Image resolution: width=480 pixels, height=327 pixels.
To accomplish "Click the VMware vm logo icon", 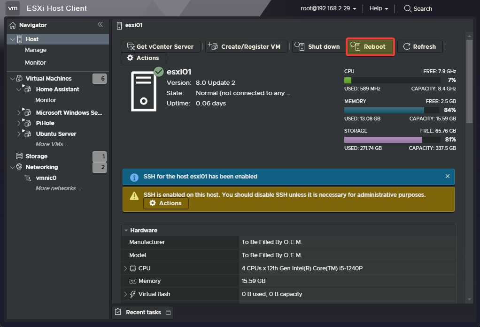I will (13, 8).
